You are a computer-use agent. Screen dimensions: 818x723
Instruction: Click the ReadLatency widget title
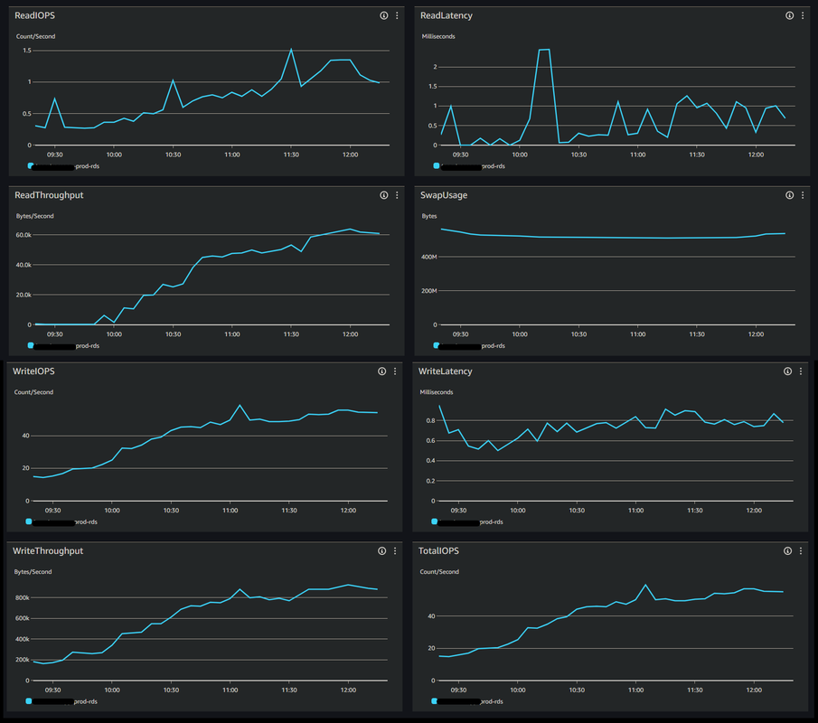[x=446, y=15]
